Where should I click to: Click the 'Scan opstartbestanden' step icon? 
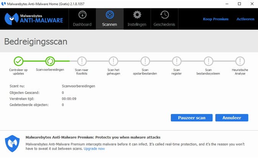click(145, 61)
